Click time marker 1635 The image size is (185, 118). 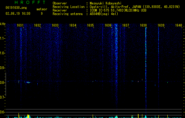(x=90, y=25)
